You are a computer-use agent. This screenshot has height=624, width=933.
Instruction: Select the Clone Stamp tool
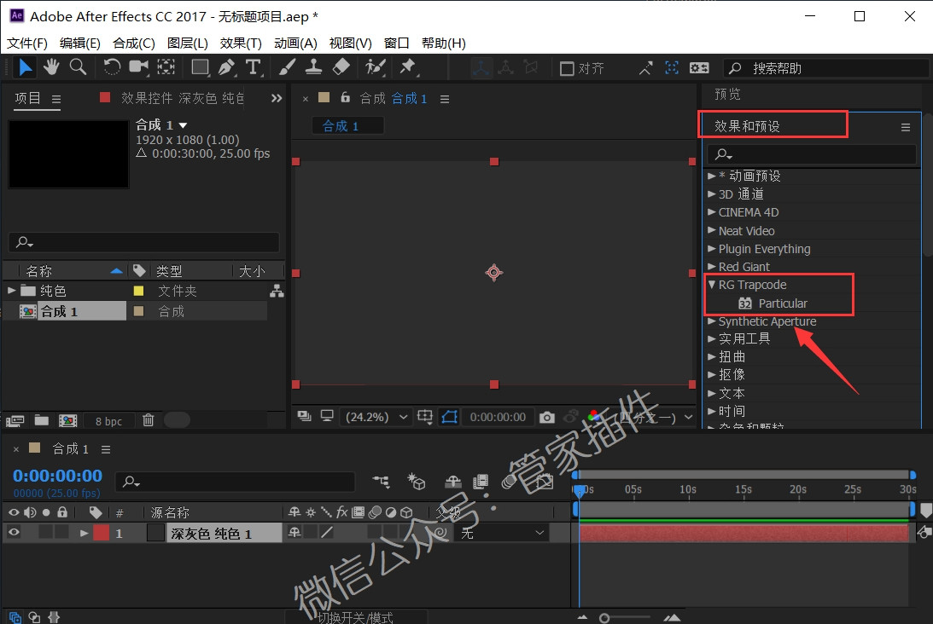point(313,67)
